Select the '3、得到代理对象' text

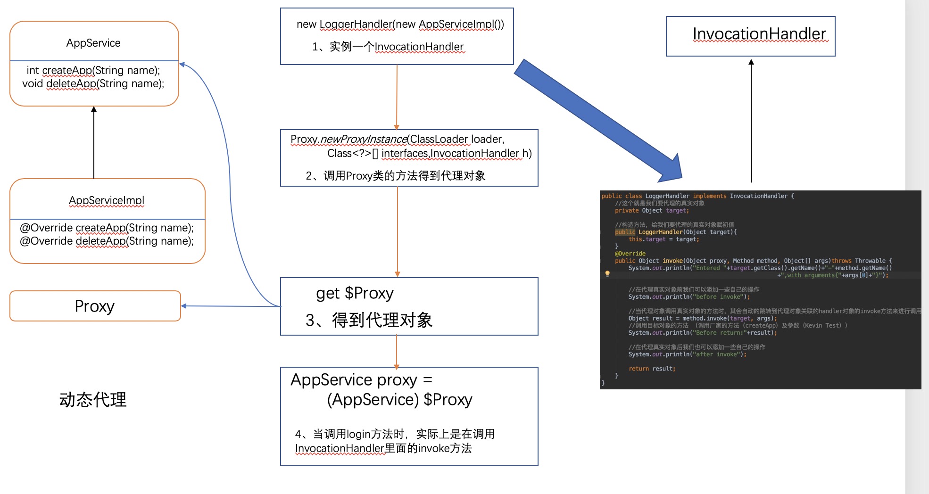pos(369,320)
